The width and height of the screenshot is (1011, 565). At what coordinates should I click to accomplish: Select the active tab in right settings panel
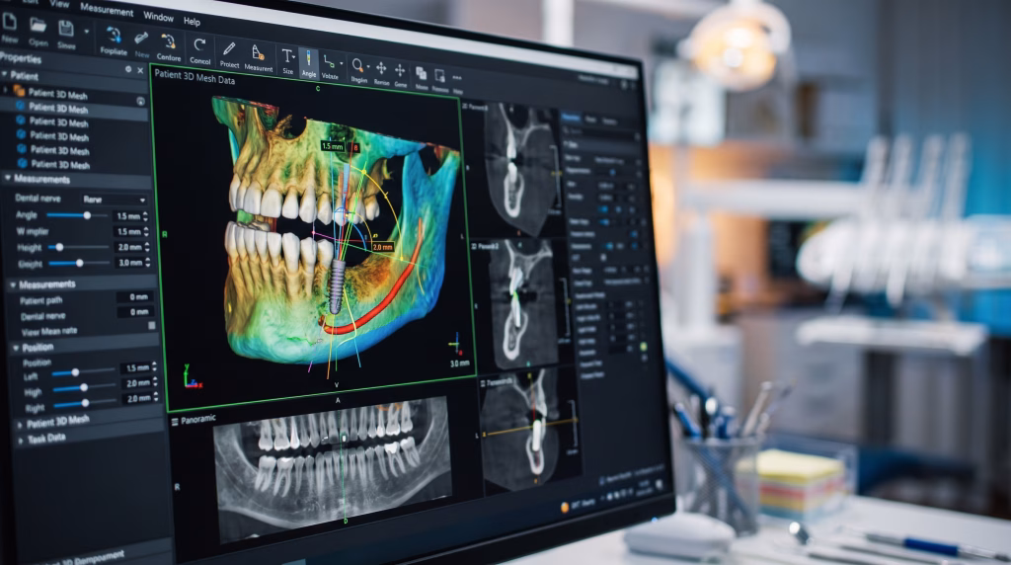click(571, 118)
